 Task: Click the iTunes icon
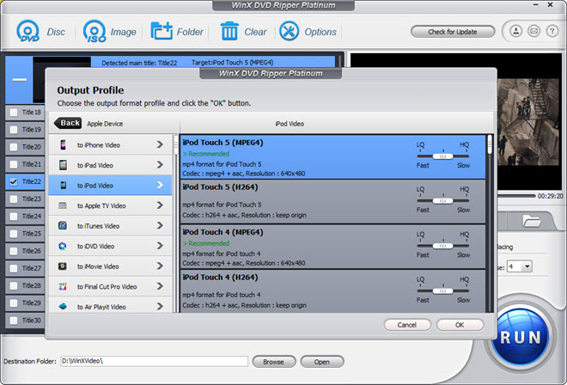point(63,226)
